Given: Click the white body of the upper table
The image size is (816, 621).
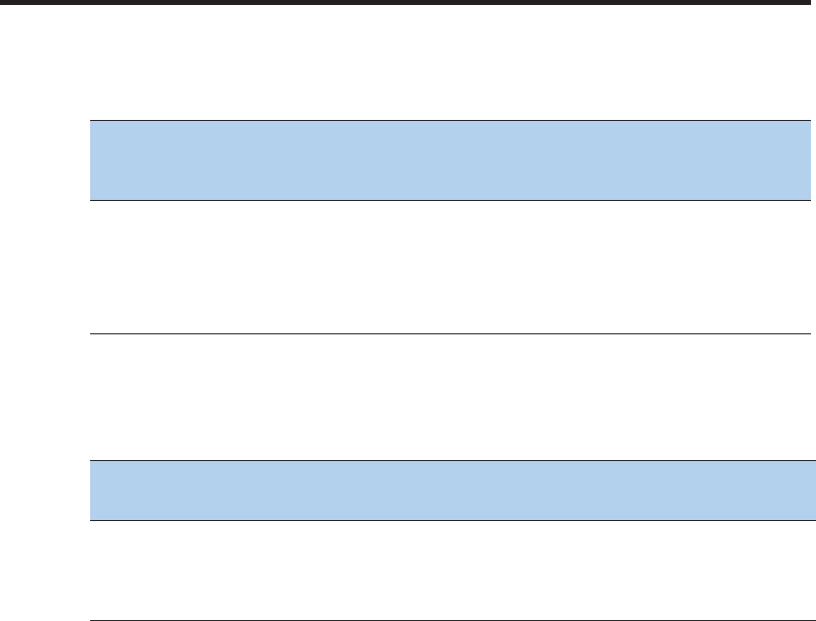Looking at the screenshot, I should (x=450, y=267).
